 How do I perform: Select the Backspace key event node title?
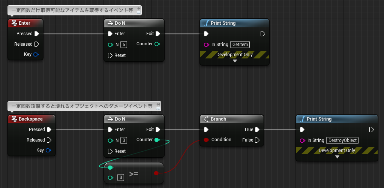click(31, 119)
